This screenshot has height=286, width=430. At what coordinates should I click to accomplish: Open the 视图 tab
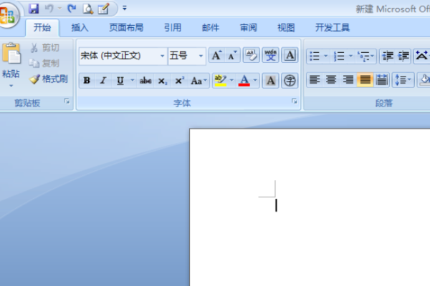pyautogui.click(x=286, y=28)
